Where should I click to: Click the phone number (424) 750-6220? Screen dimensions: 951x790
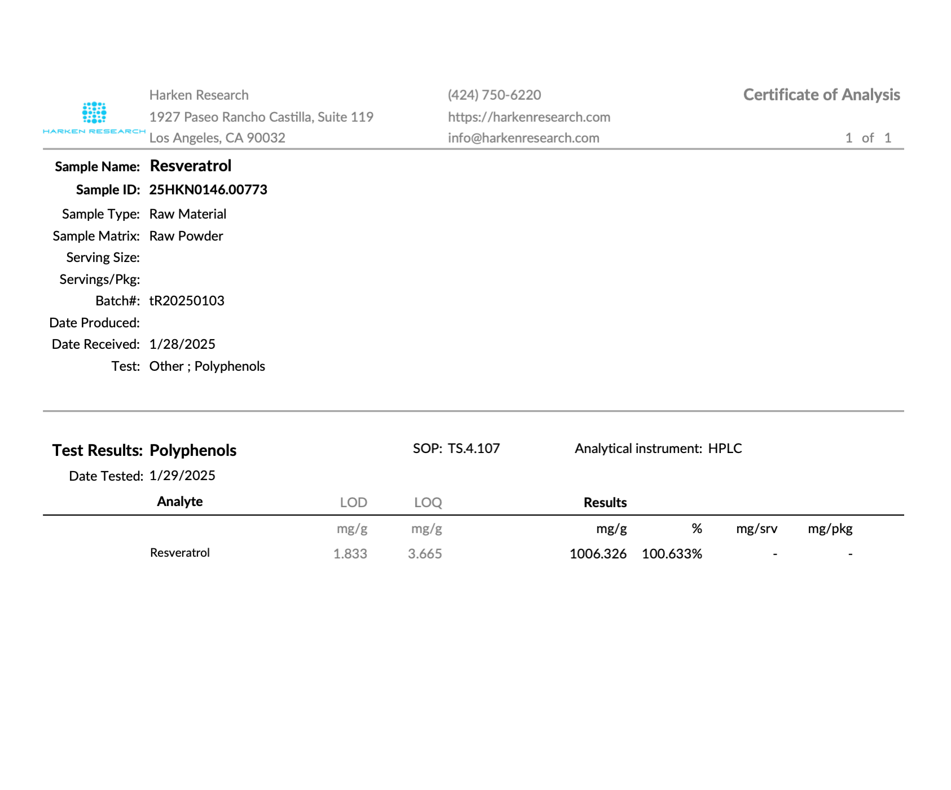(495, 95)
